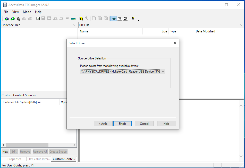Click right arrow of horizontal scrollbar
This screenshot has height=168, width=245.
(x=74, y=145)
